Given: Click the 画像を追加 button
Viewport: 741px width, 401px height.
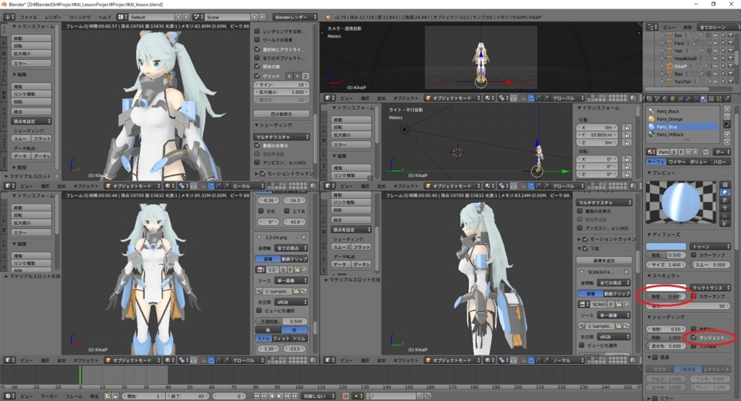Looking at the screenshot, I should tap(604, 260).
